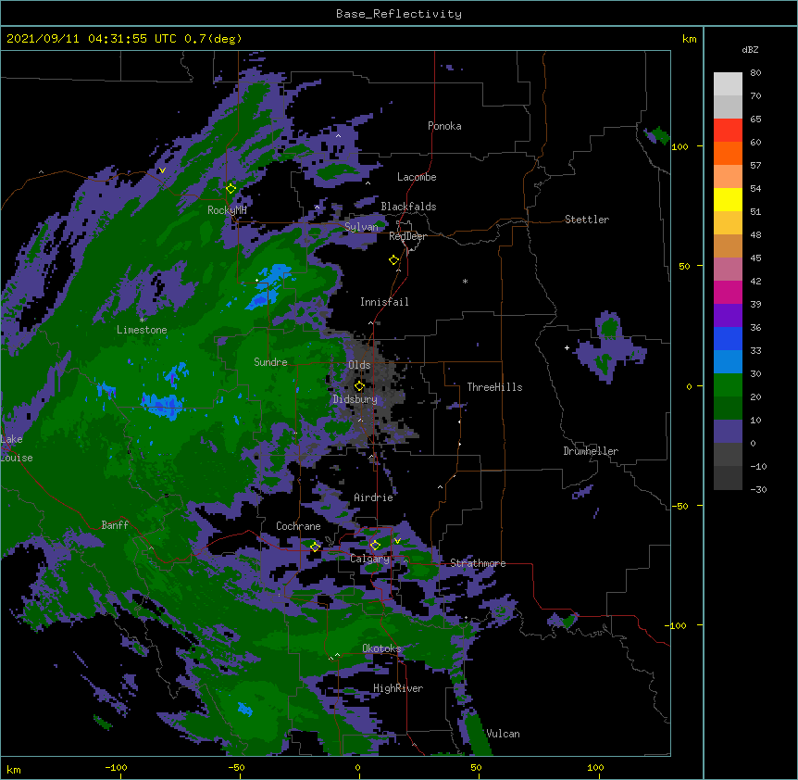Image resolution: width=798 pixels, height=780 pixels.
Task: Click the slate purple swatch between 10 and 0
Action: pos(728,432)
